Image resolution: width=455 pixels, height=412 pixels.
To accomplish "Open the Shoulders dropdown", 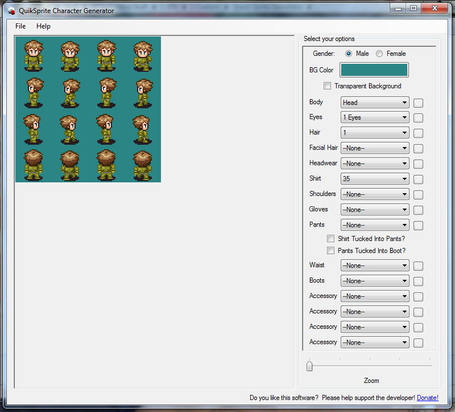I will click(x=374, y=194).
